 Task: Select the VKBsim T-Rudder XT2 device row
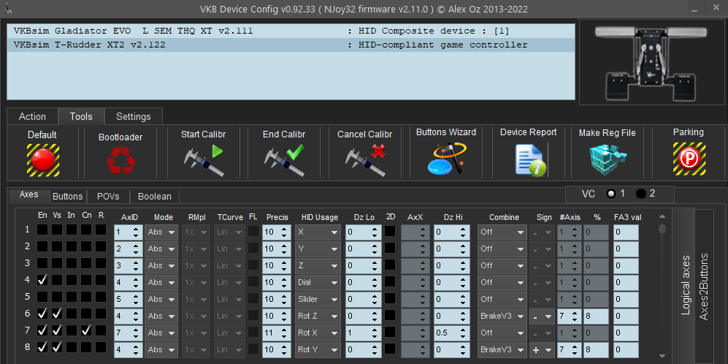click(291, 45)
